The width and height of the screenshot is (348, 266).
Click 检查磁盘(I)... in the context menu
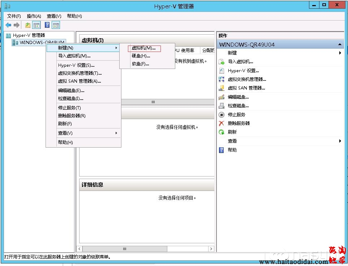(71, 99)
